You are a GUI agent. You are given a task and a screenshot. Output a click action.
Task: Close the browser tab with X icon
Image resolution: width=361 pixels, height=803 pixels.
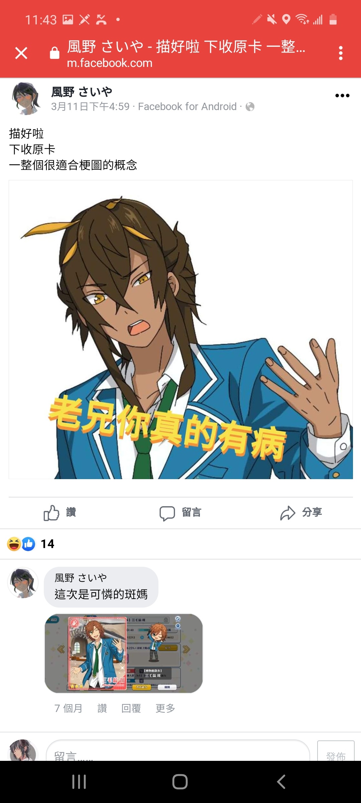point(21,53)
